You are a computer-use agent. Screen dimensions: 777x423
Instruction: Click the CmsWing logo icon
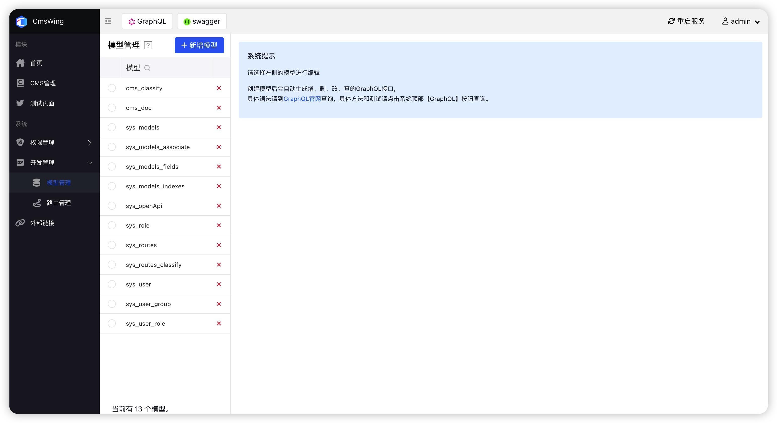[21, 21]
